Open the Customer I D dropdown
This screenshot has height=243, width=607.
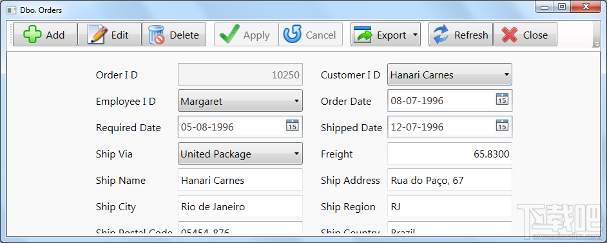click(x=449, y=75)
